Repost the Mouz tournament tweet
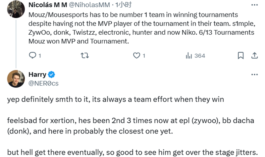Viewport: 265px width, 157px height. 84,56
